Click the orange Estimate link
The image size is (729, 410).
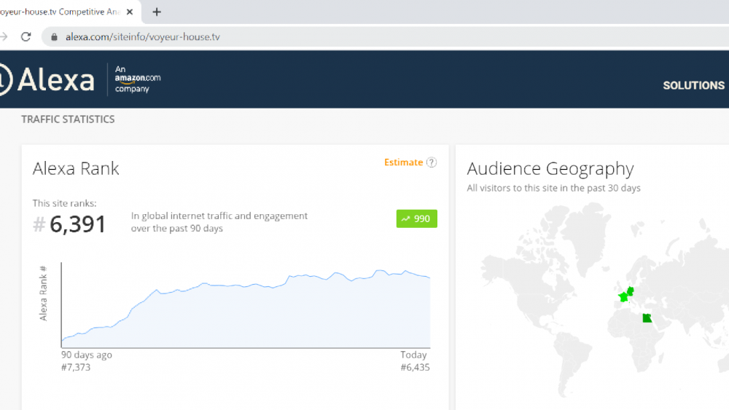(403, 162)
